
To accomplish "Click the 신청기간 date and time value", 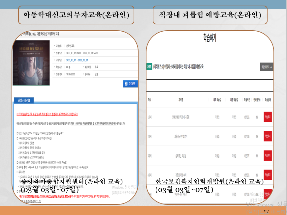I will (82, 53).
